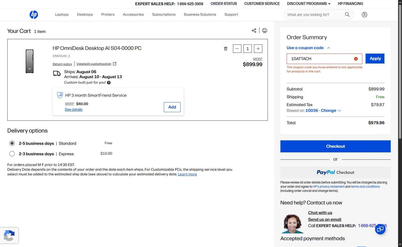Select 2-5 business days Standard delivery
Viewport: 402px width, 247px height.
click(12, 143)
